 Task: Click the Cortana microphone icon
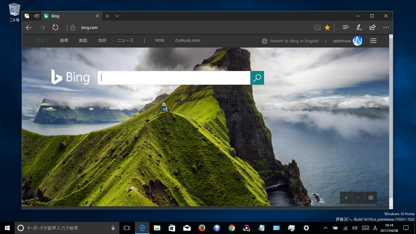pyautogui.click(x=113, y=228)
